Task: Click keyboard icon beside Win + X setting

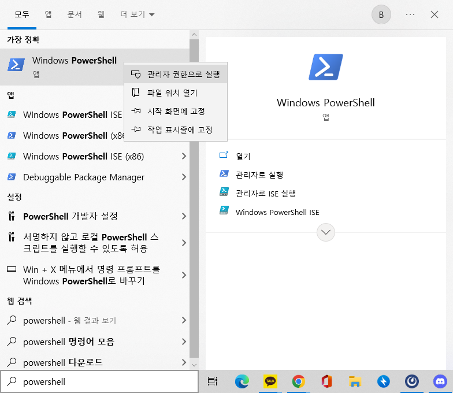Action: coord(12,269)
